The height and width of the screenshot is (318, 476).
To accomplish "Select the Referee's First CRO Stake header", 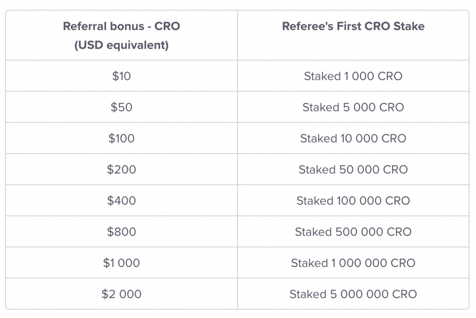I will 353,35.
